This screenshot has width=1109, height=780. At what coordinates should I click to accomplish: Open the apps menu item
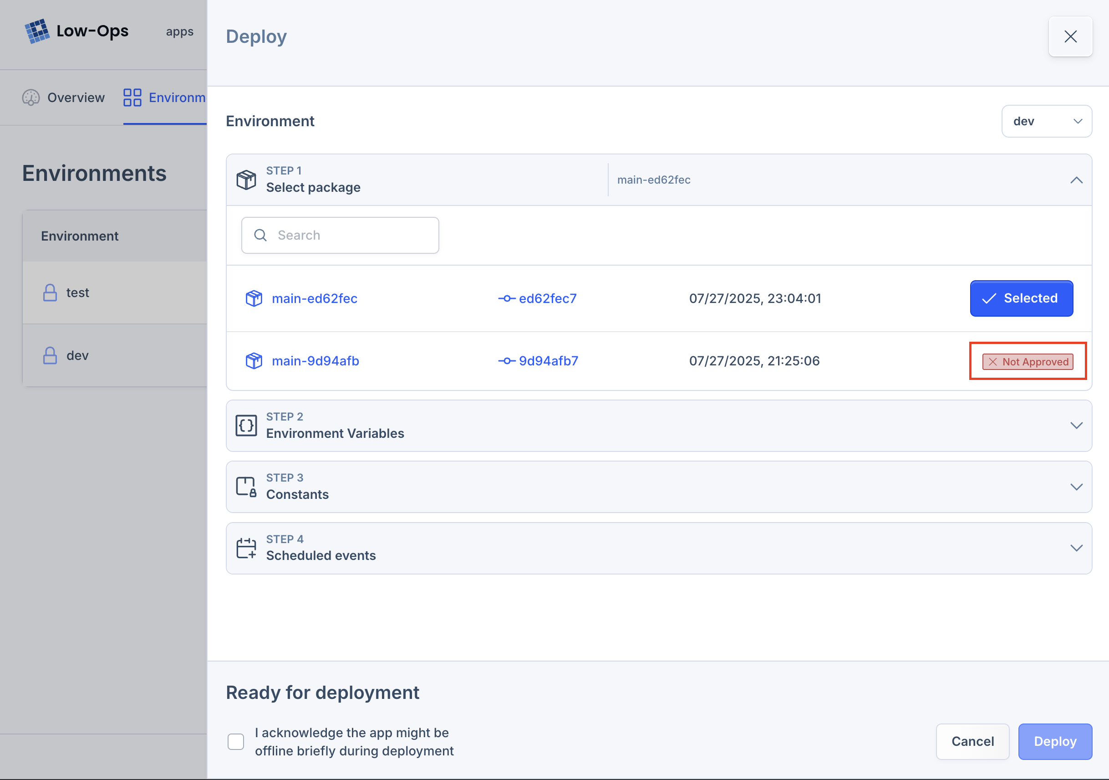(180, 31)
